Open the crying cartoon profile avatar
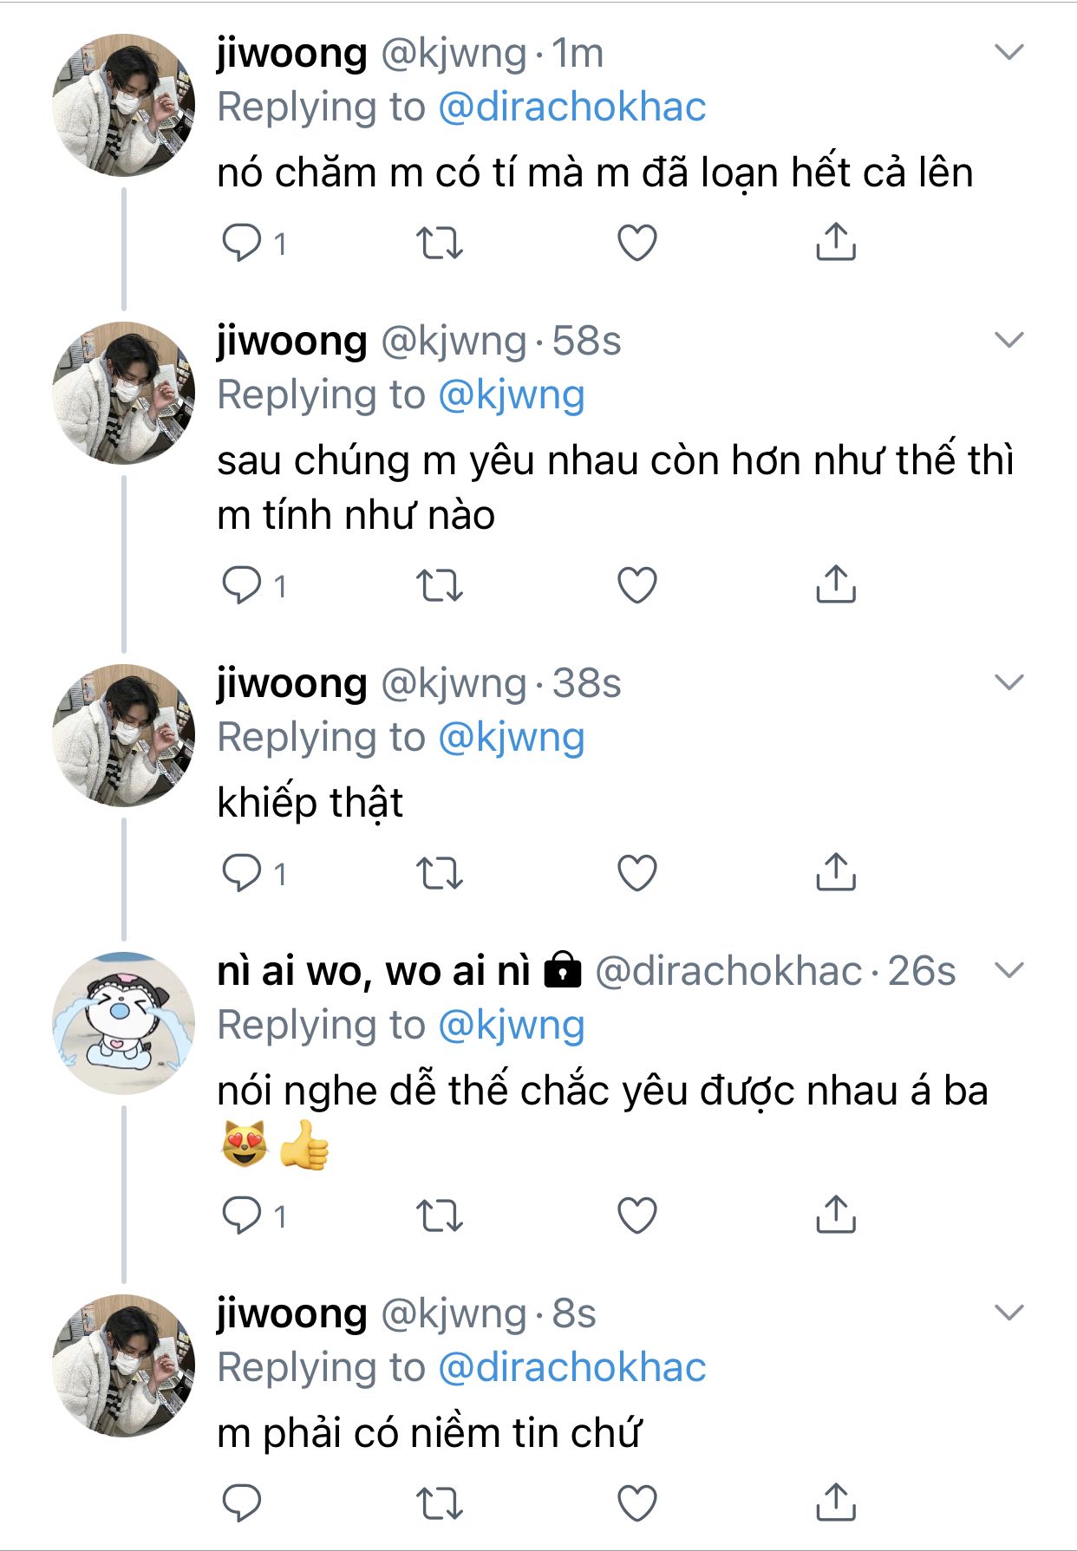 click(123, 1023)
